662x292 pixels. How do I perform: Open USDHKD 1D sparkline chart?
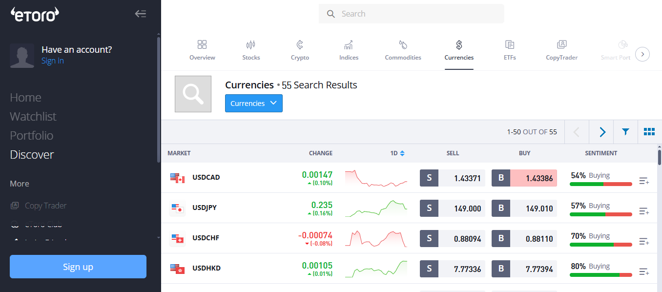(x=376, y=269)
